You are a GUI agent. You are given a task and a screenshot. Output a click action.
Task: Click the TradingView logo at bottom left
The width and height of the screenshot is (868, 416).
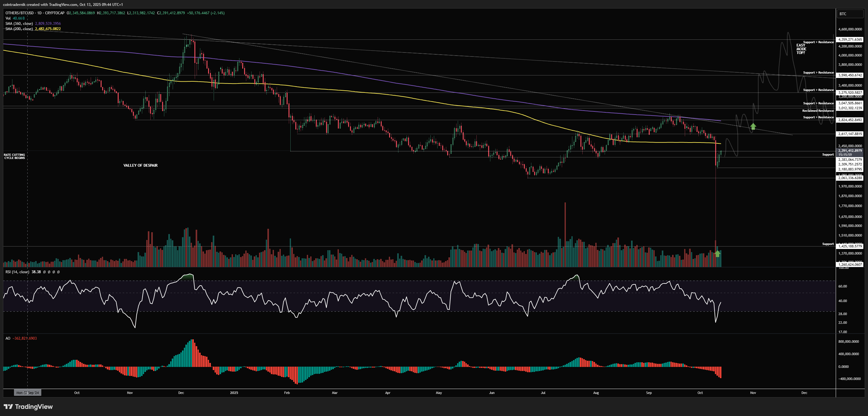(28, 407)
